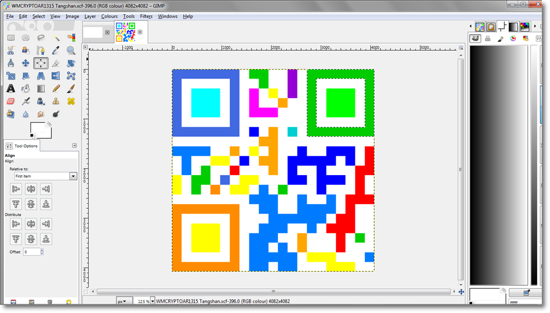Screen dimensions: 550x313
Task: Select the Cage Transform tool
Action: (x=71, y=76)
